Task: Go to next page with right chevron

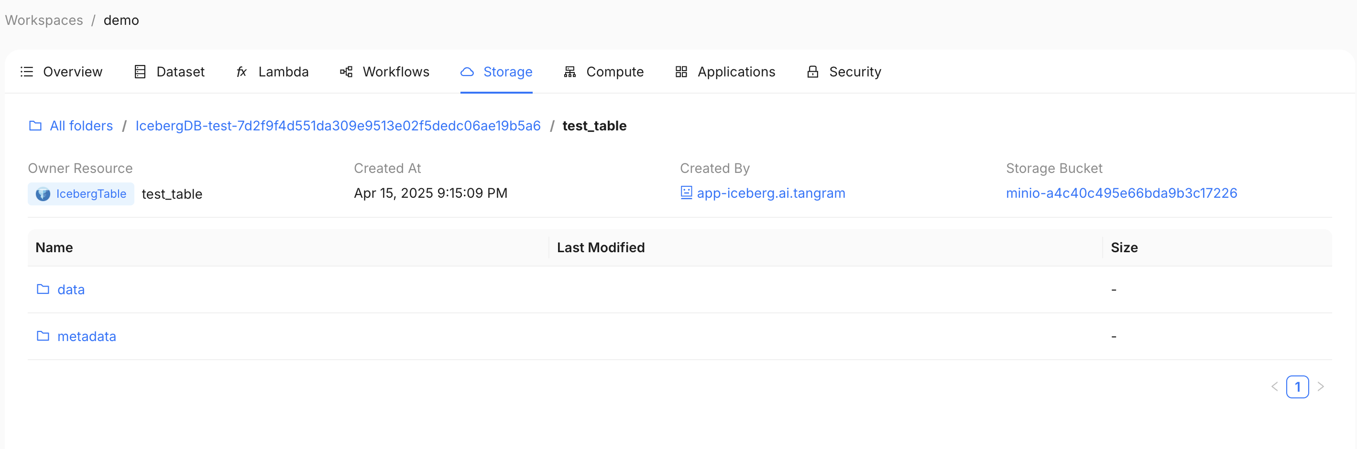Action: 1321,387
